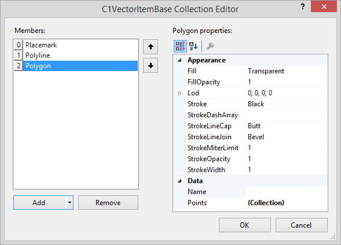
Task: Open the help question mark
Action: pos(303,6)
